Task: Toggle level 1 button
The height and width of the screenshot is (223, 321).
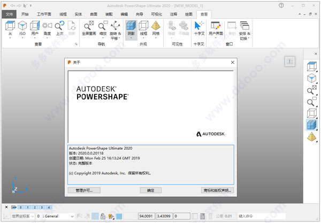Action: [28, 207]
